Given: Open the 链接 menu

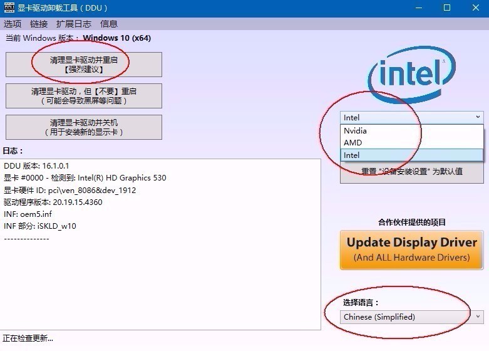Looking at the screenshot, I should (39, 24).
